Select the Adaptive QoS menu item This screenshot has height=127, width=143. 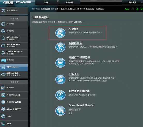click(14, 46)
